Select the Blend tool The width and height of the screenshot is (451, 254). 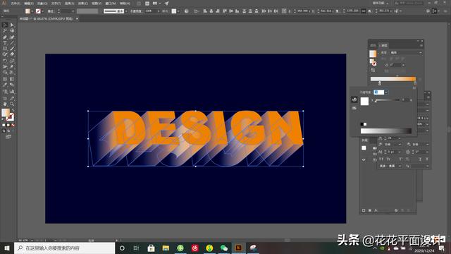pyautogui.click(x=12, y=85)
